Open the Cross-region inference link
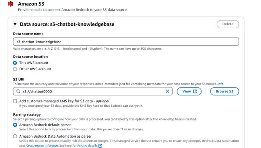Viewport: 261px width, 148px height. click(42, 145)
